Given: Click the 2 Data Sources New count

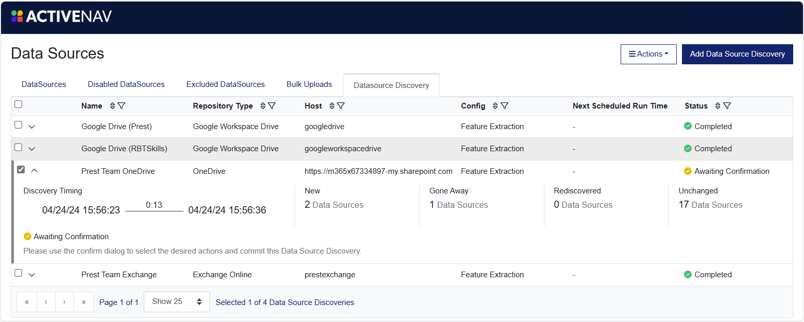Looking at the screenshot, I should [334, 205].
